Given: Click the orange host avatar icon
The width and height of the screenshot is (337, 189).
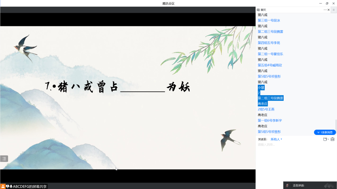Looking at the screenshot, I should [3, 186].
